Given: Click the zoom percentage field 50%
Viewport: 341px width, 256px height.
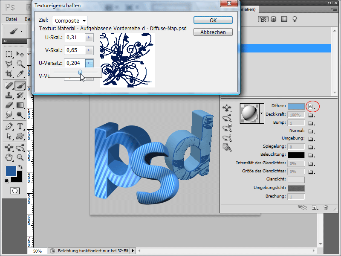Looking at the screenshot, I should pos(38,251).
